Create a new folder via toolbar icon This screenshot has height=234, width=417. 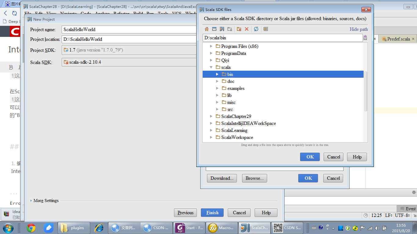tap(239, 29)
